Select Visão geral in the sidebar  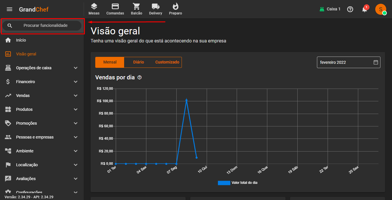point(26,54)
